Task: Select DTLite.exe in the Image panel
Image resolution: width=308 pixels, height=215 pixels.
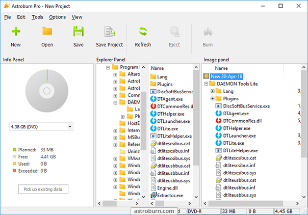Action: (234, 143)
